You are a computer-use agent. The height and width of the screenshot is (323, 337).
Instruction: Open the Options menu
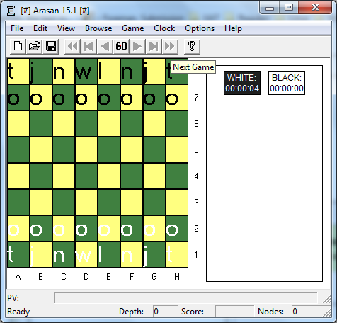200,28
